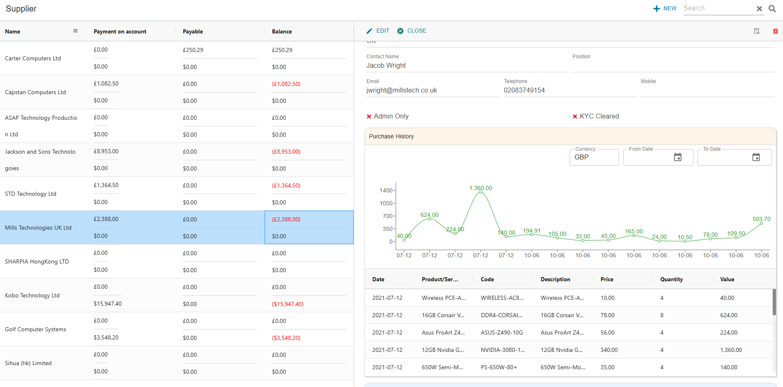Sort by the Balance column header

click(282, 31)
